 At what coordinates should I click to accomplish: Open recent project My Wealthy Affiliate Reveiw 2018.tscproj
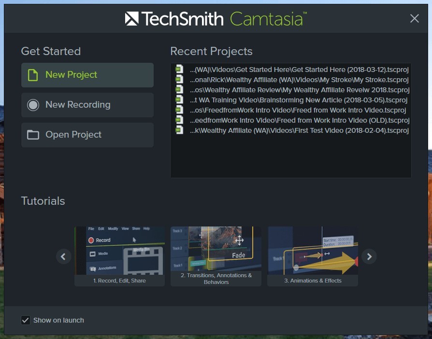(x=300, y=90)
